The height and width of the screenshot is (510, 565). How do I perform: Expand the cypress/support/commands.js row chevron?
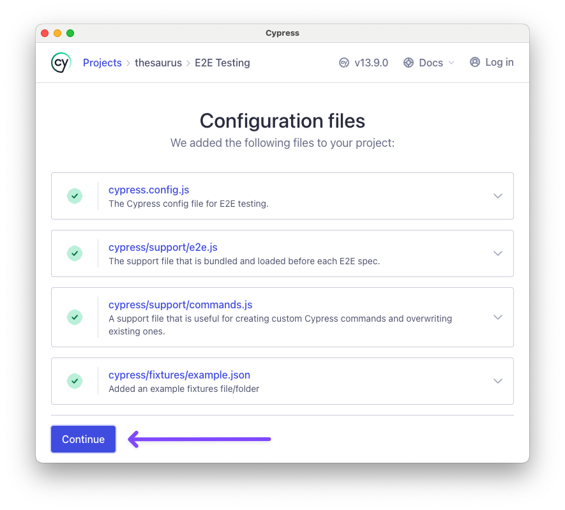(498, 317)
